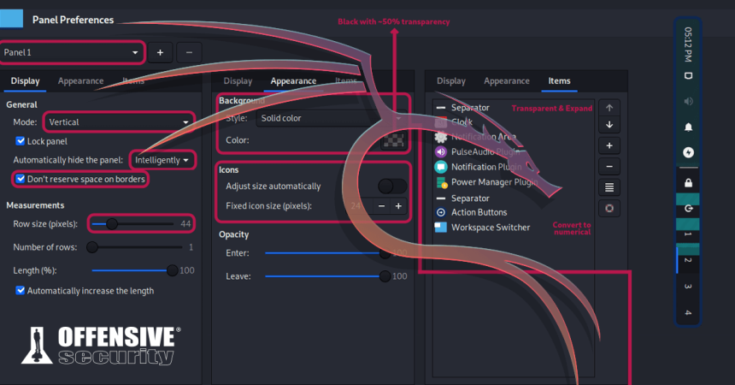
Task: Remove the current panel with minus button
Action: pyautogui.click(x=189, y=52)
